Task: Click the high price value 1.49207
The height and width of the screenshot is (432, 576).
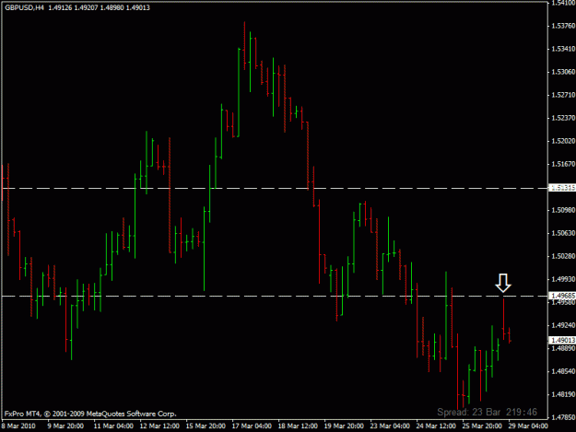Action: pyautogui.click(x=86, y=7)
